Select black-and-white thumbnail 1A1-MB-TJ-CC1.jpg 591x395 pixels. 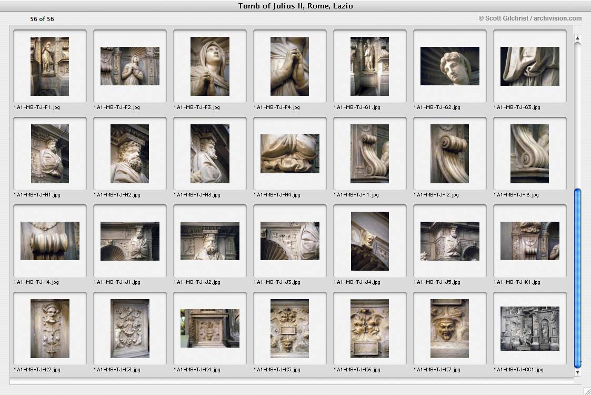(x=529, y=328)
